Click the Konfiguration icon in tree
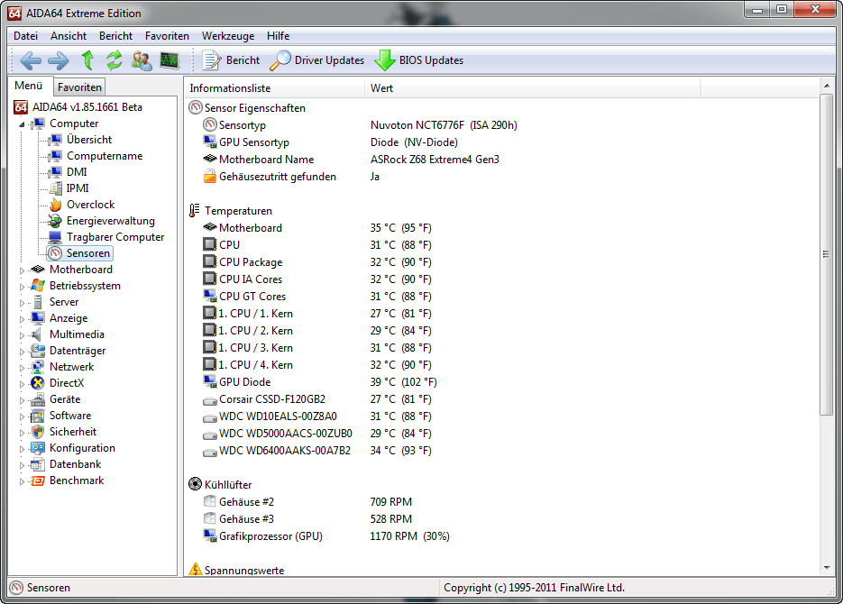Viewport: 843px width, 604px height. point(38,448)
